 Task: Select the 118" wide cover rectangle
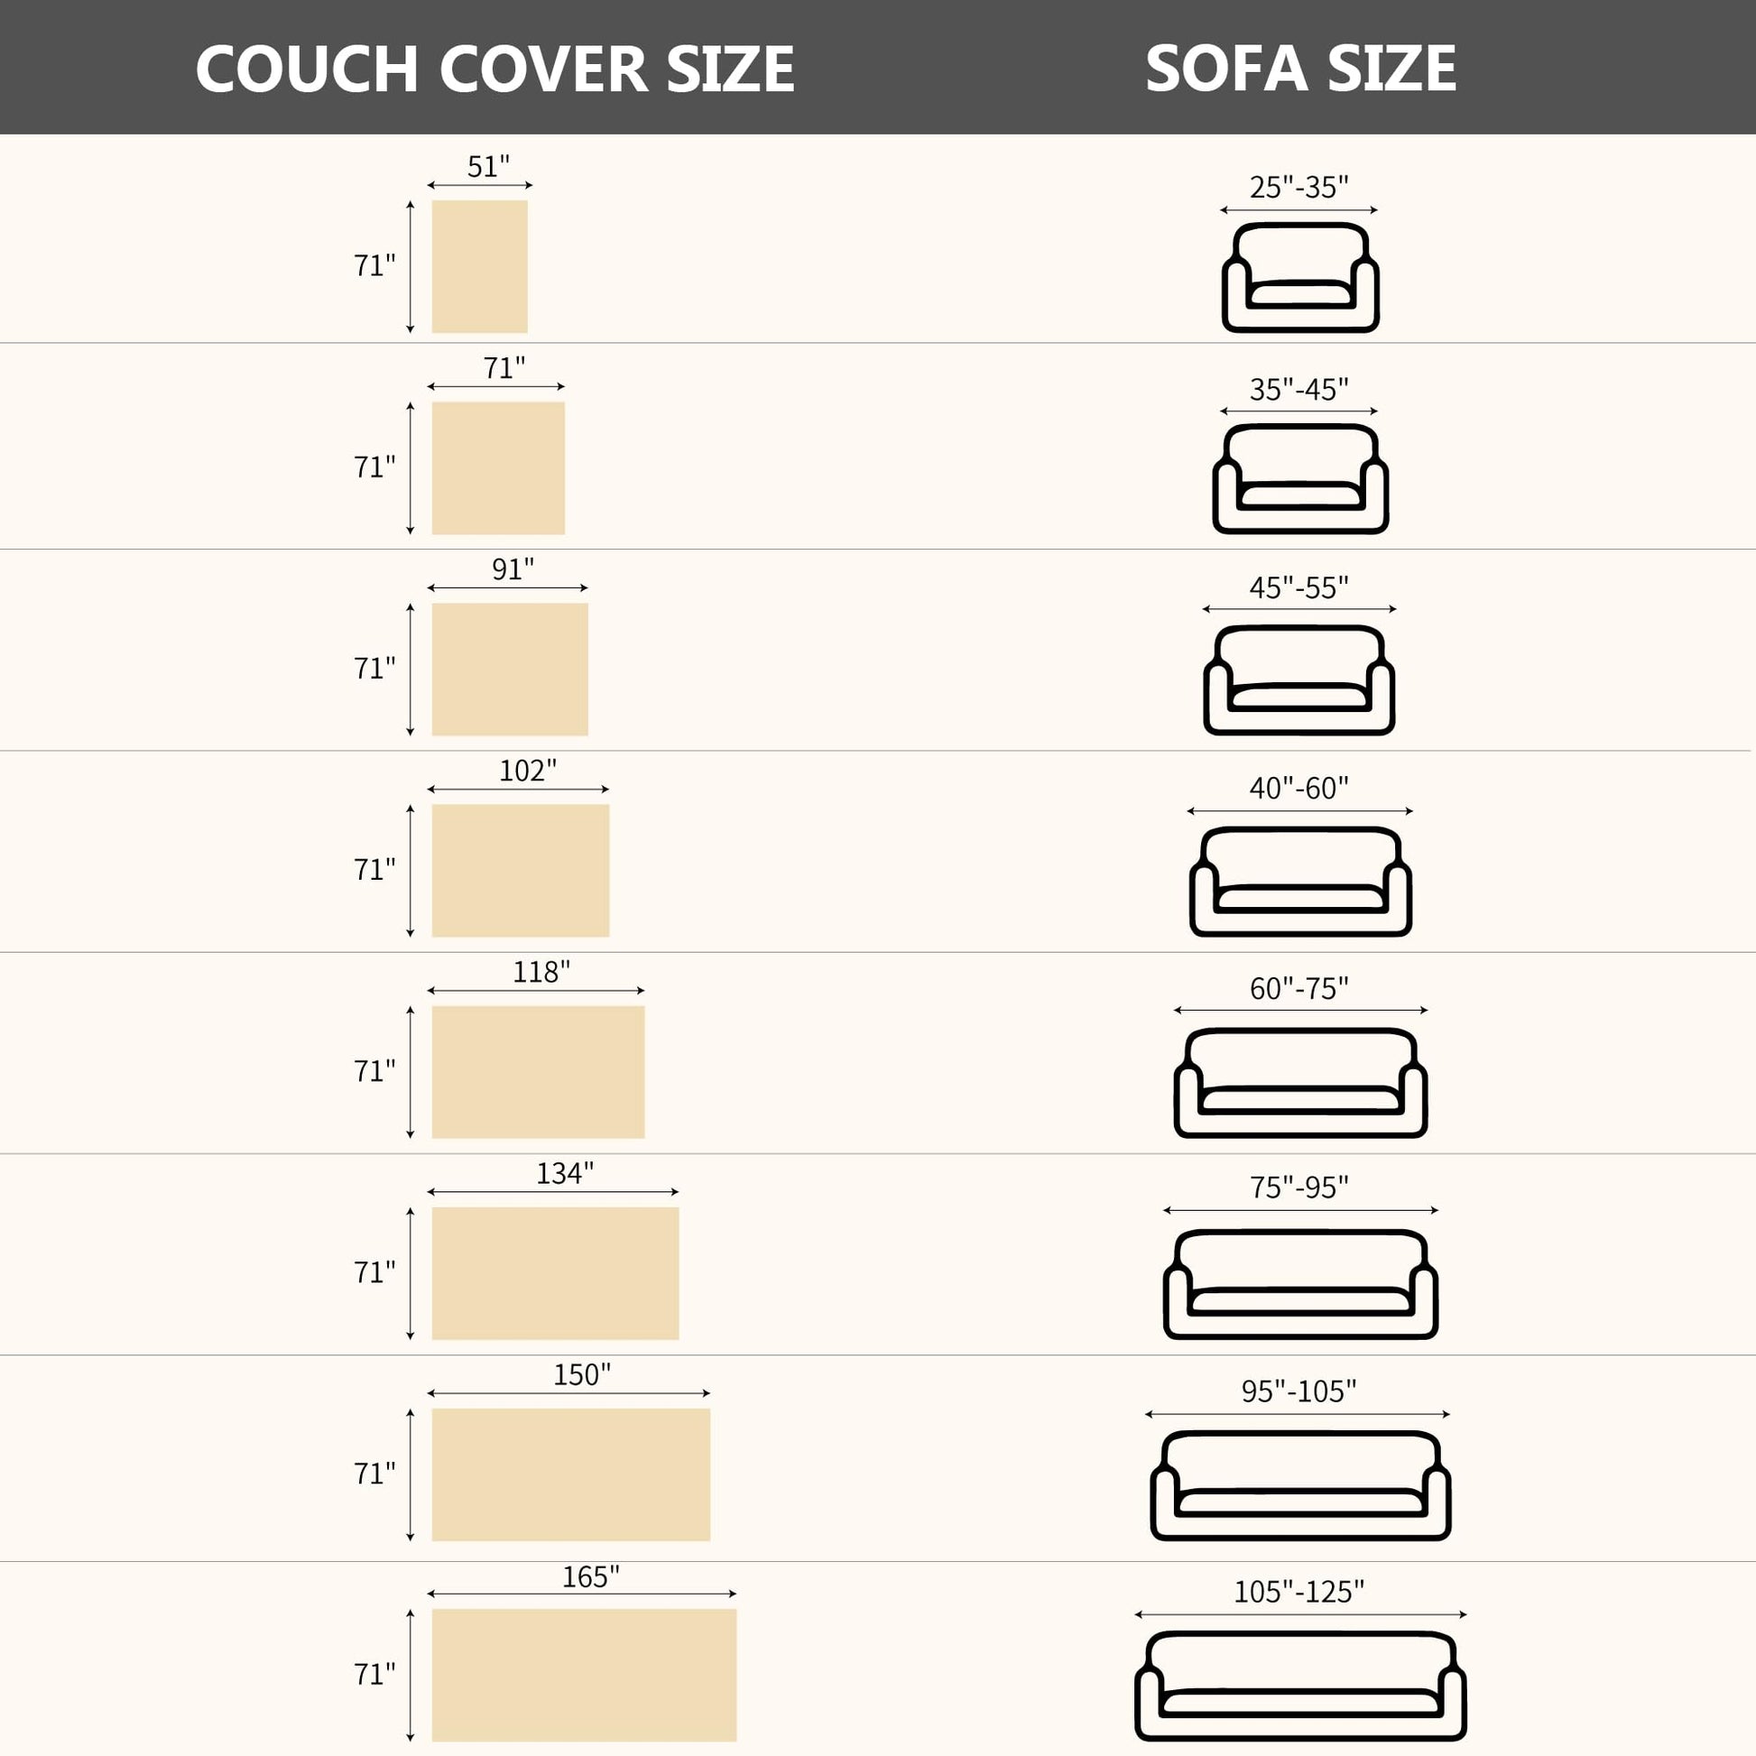pyautogui.click(x=538, y=1072)
